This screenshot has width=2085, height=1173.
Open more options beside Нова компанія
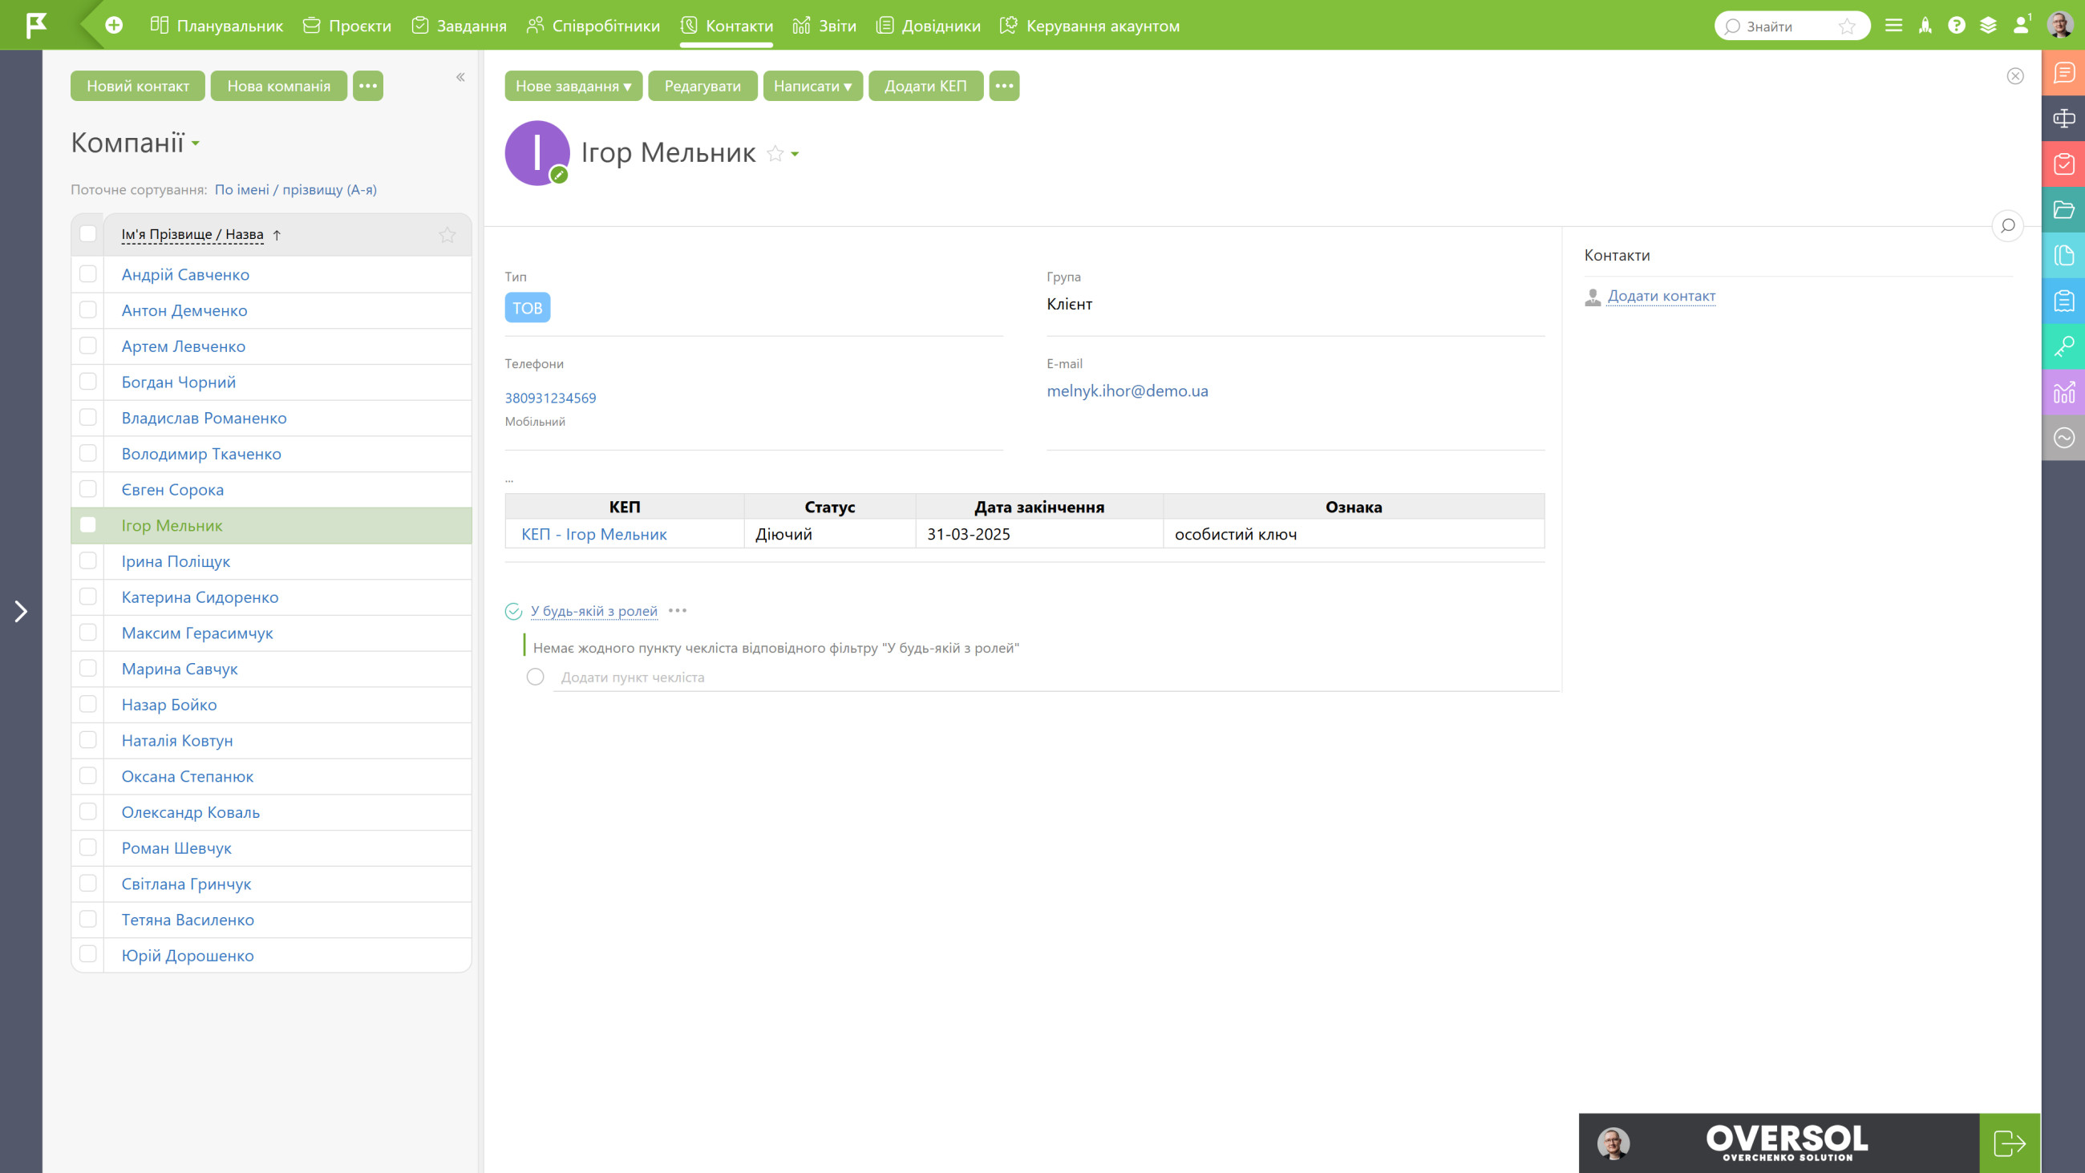coord(367,86)
